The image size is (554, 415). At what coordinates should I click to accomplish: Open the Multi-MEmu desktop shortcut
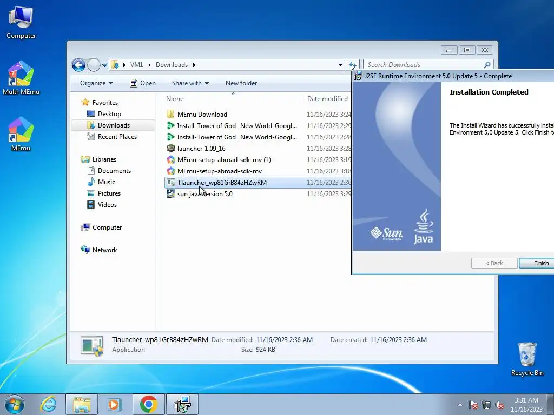pos(21,78)
